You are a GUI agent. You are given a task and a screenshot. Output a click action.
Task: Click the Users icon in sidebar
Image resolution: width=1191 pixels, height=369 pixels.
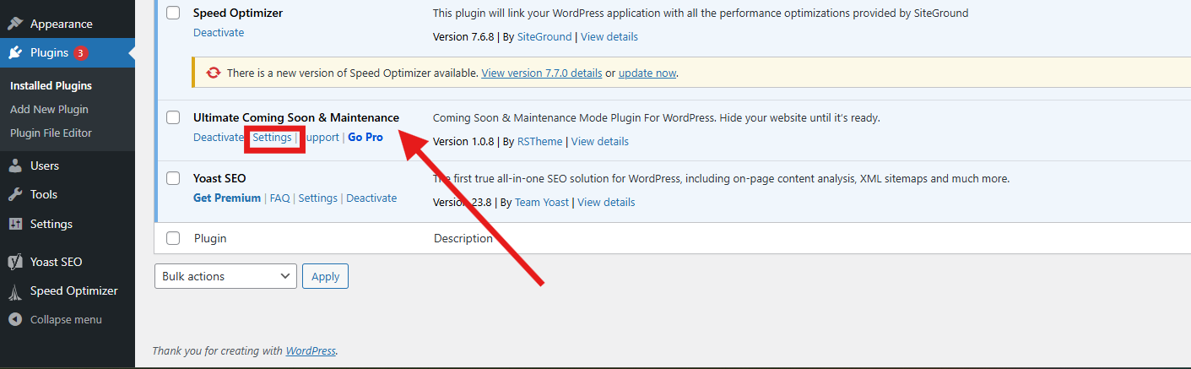[x=15, y=166]
